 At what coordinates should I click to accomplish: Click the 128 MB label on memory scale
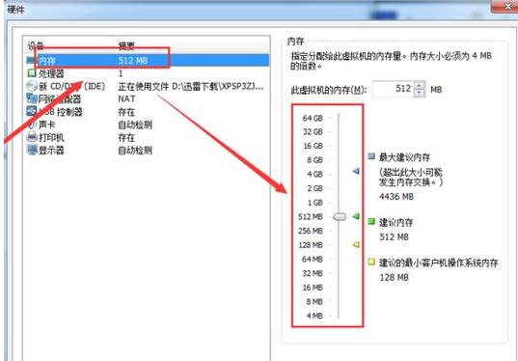pyautogui.click(x=311, y=245)
